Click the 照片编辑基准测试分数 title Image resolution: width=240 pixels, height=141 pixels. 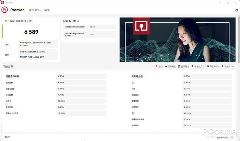18,21
